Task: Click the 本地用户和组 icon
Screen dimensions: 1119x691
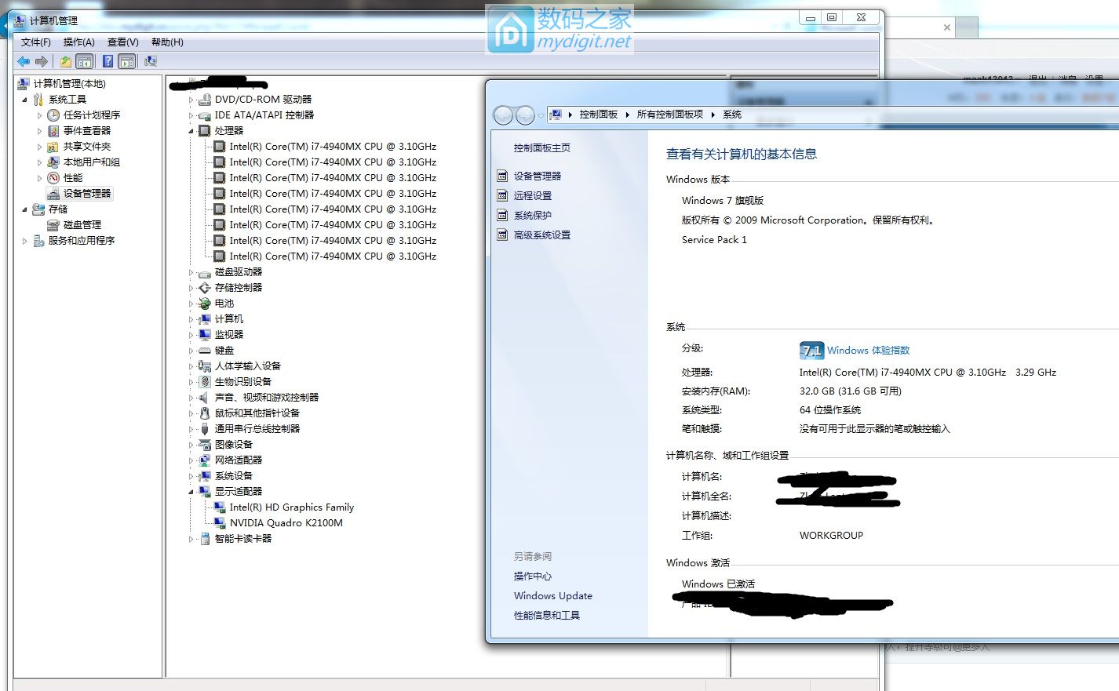Action: [53, 162]
